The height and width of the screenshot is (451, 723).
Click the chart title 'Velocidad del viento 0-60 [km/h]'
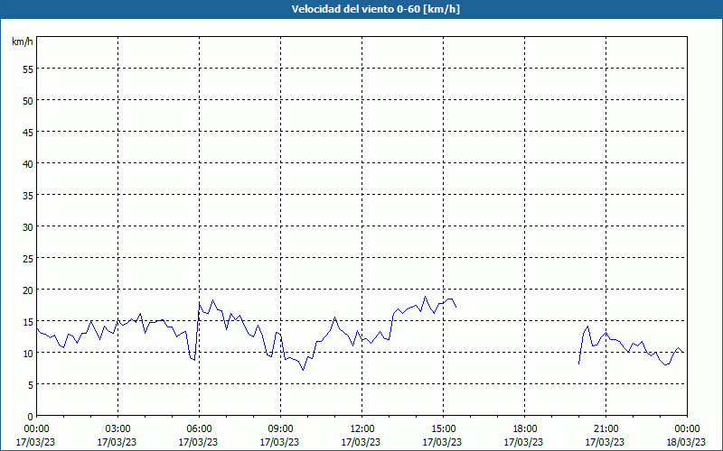coord(375,9)
